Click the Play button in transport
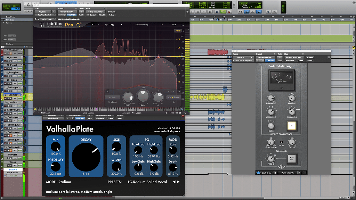 [223, 12]
